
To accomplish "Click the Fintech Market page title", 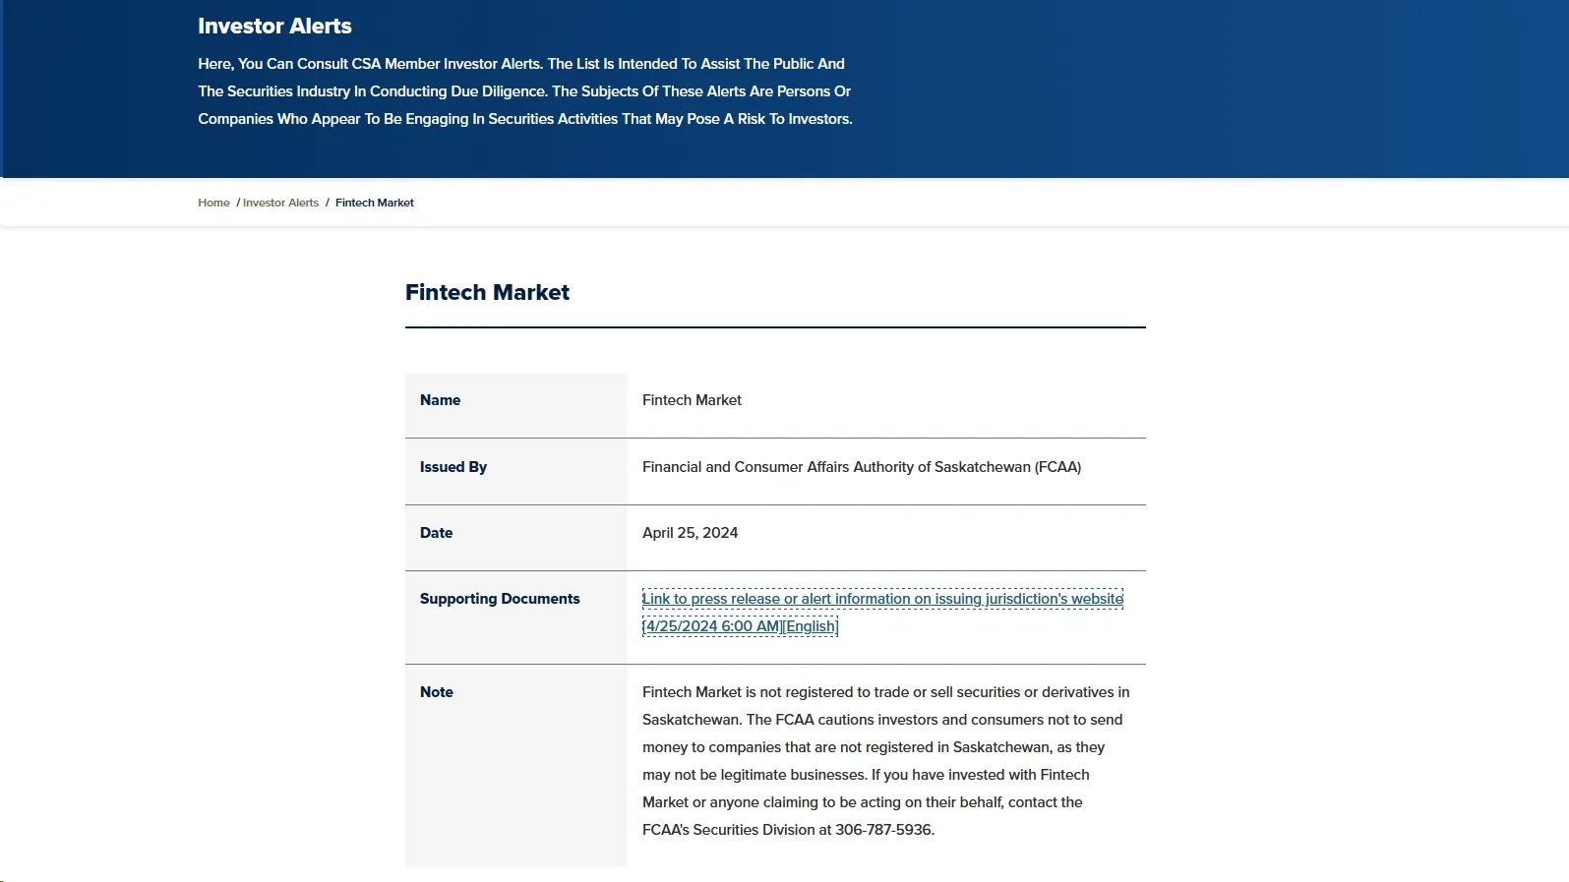I will 487,292.
